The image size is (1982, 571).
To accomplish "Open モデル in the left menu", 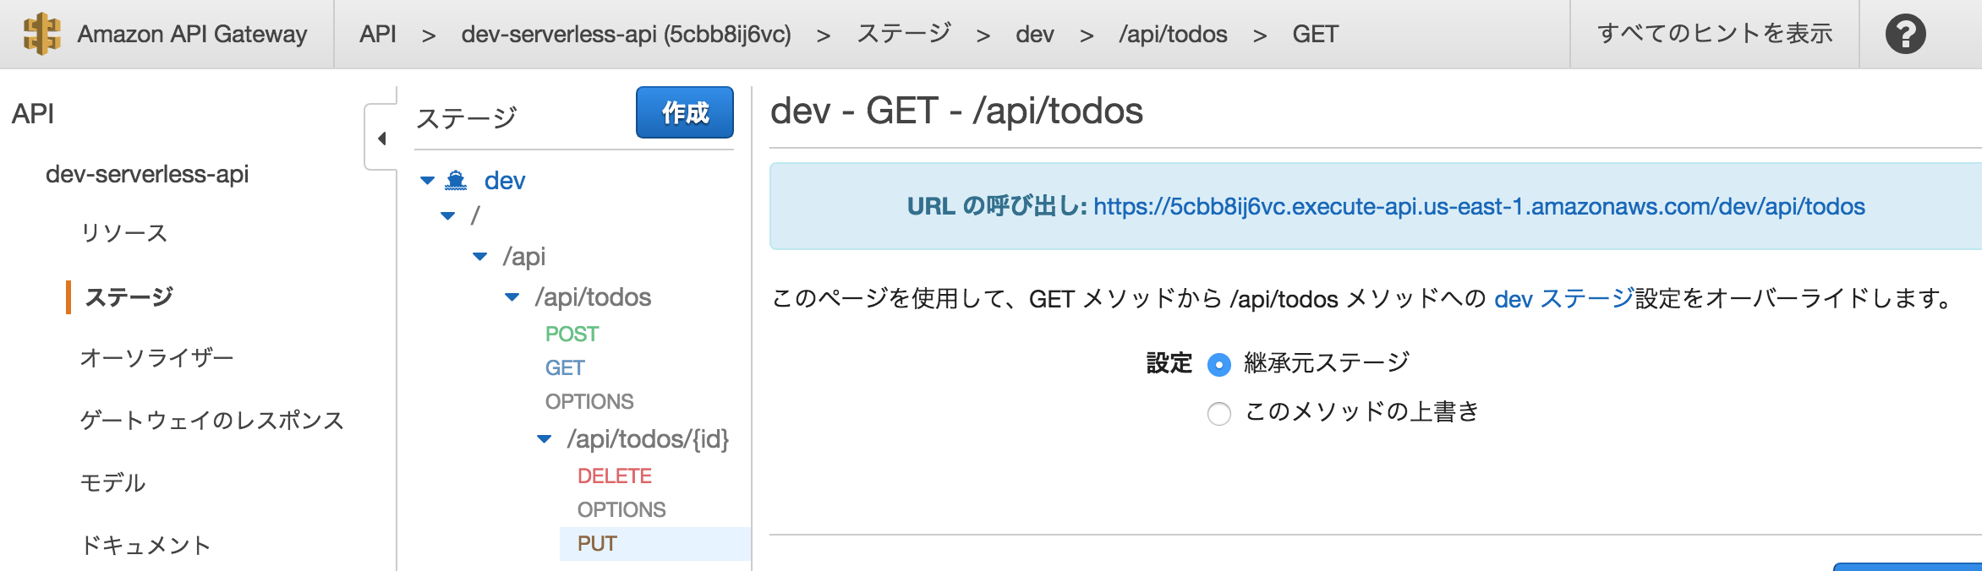I will click(112, 482).
